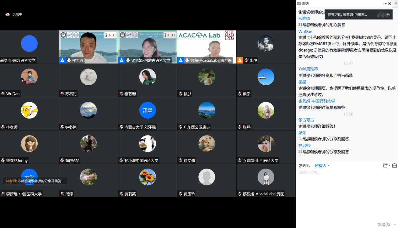398x228 pixels.
Task: Click the reply arrow icon in the speaking banner
Action: pyautogui.click(x=388, y=14)
